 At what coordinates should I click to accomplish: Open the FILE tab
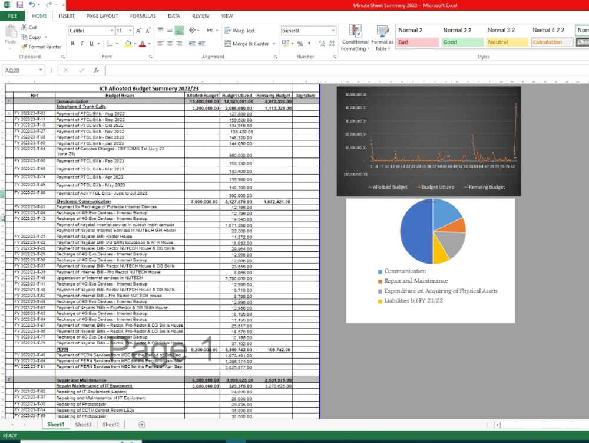click(x=12, y=16)
